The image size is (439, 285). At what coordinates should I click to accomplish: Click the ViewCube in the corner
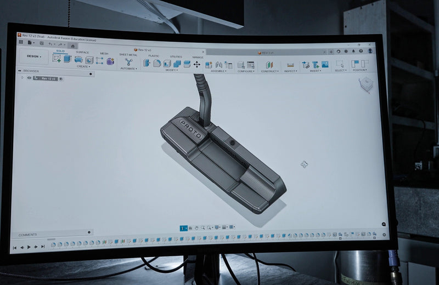pos(366,85)
